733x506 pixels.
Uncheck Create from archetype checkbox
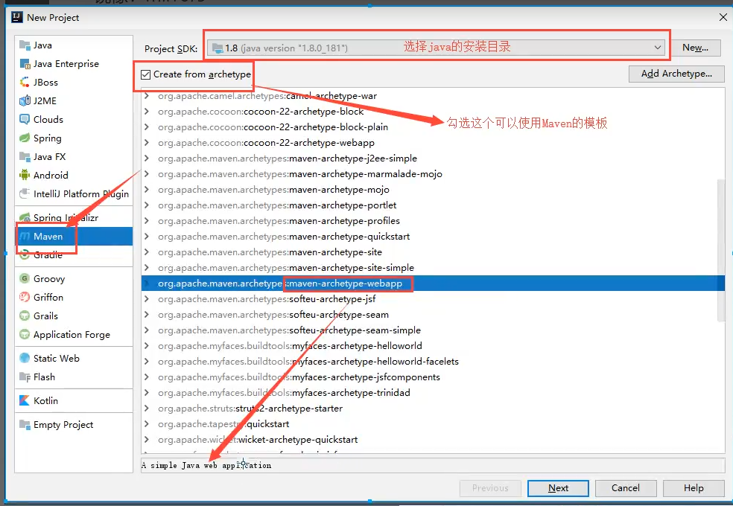click(145, 74)
